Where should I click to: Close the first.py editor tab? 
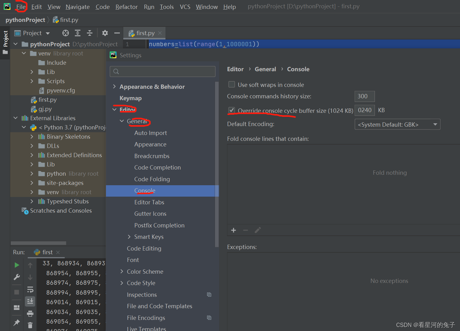tap(160, 33)
